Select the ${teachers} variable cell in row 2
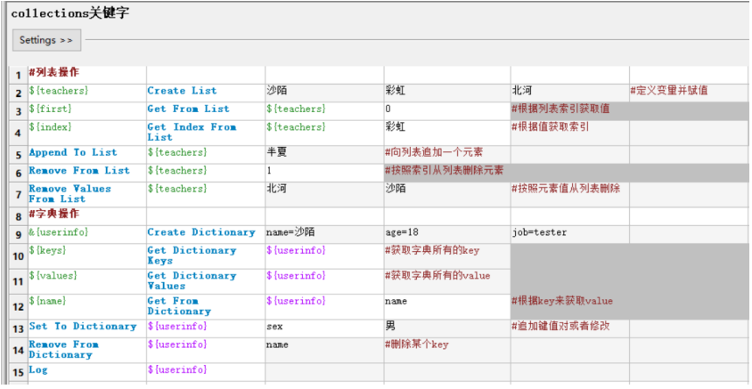 [86, 93]
